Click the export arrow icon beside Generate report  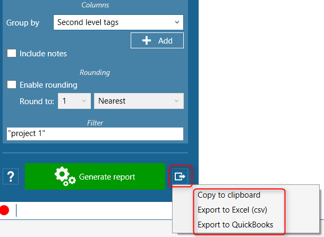coord(181,176)
